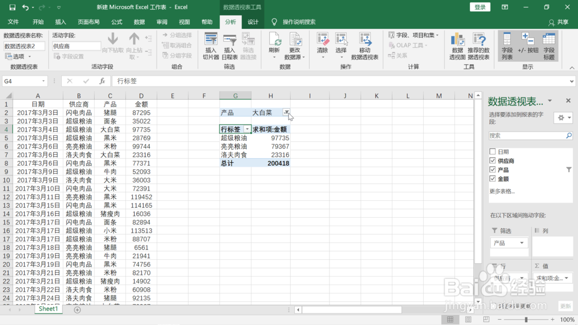Click the Clear (清除) pivot icon

point(323,46)
